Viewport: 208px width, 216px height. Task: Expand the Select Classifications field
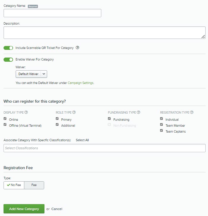pos(105,148)
